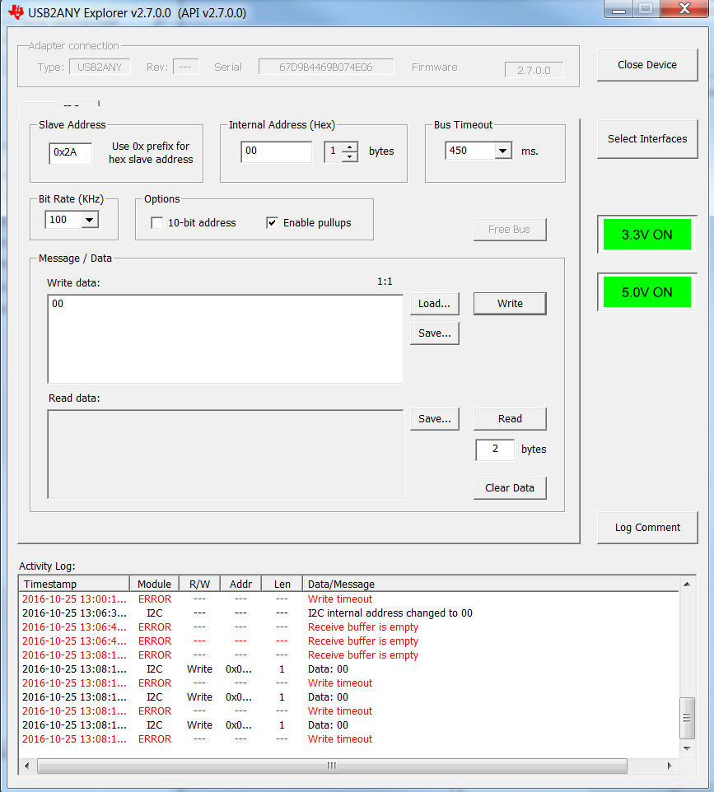Set the read bytes count field
The width and height of the screenshot is (714, 792).
495,449
